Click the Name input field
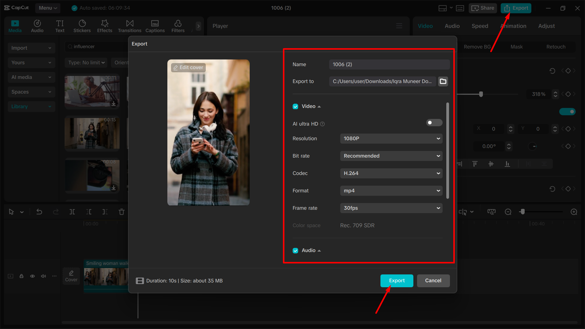Viewport: 585px width, 329px height. [389, 64]
